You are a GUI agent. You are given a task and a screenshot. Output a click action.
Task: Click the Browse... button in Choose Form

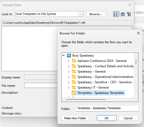pyautogui.click(x=96, y=14)
